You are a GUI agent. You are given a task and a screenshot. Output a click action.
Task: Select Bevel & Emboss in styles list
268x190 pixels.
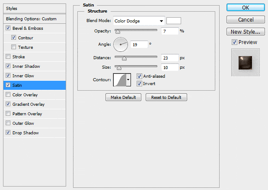[28, 28]
